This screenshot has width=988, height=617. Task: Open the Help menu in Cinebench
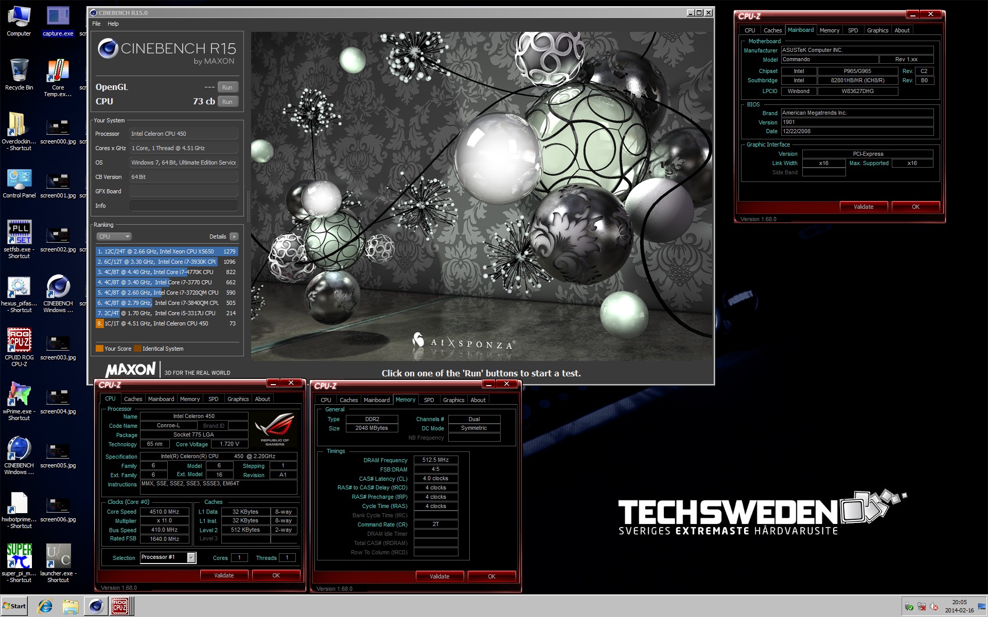point(113,24)
